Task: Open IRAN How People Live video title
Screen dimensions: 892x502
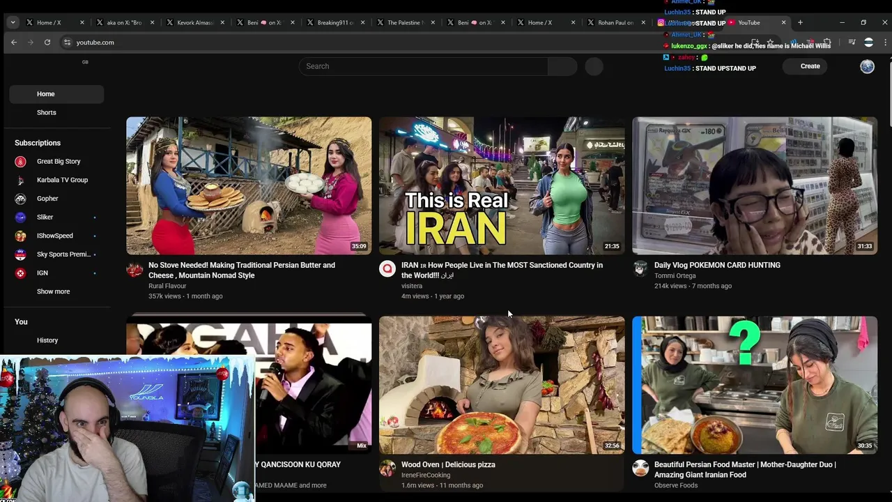Action: click(x=502, y=270)
